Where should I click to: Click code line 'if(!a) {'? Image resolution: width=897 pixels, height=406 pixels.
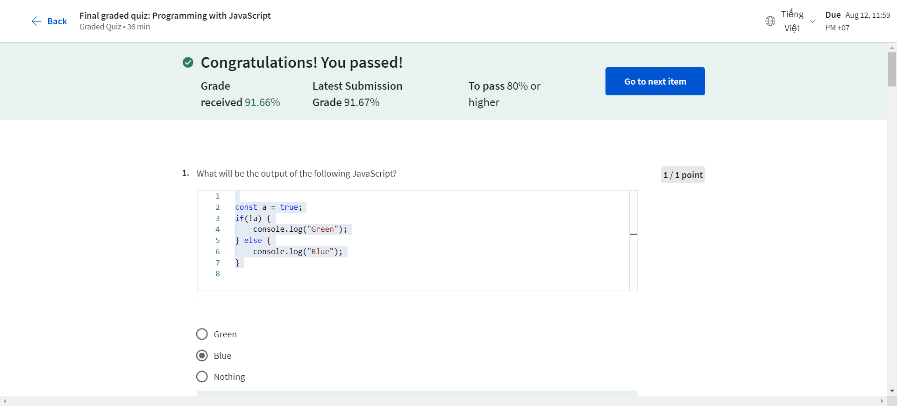click(x=253, y=218)
